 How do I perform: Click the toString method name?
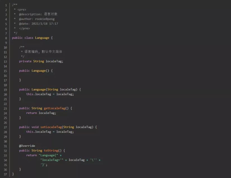[51, 151]
